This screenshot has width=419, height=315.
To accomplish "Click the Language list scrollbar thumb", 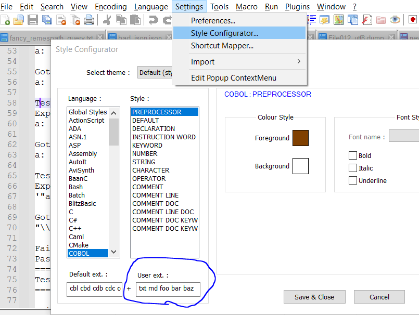I will (114, 132).
